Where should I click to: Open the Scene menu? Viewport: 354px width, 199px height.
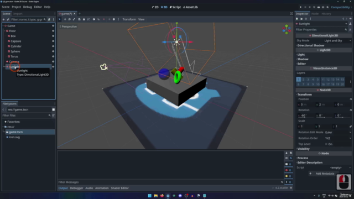coord(6,7)
